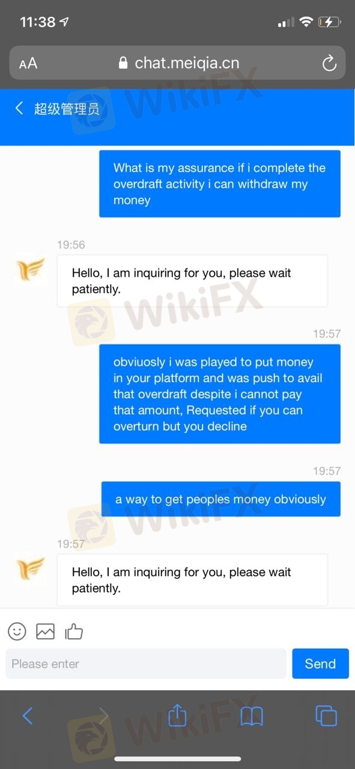This screenshot has height=769, width=355.
Task: Tap the emoji smiley icon
Action: tap(17, 631)
